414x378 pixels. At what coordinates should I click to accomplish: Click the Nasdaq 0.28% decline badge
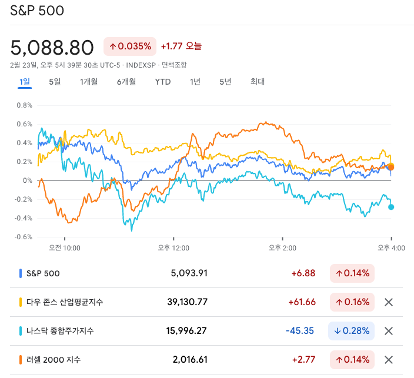tap(352, 331)
